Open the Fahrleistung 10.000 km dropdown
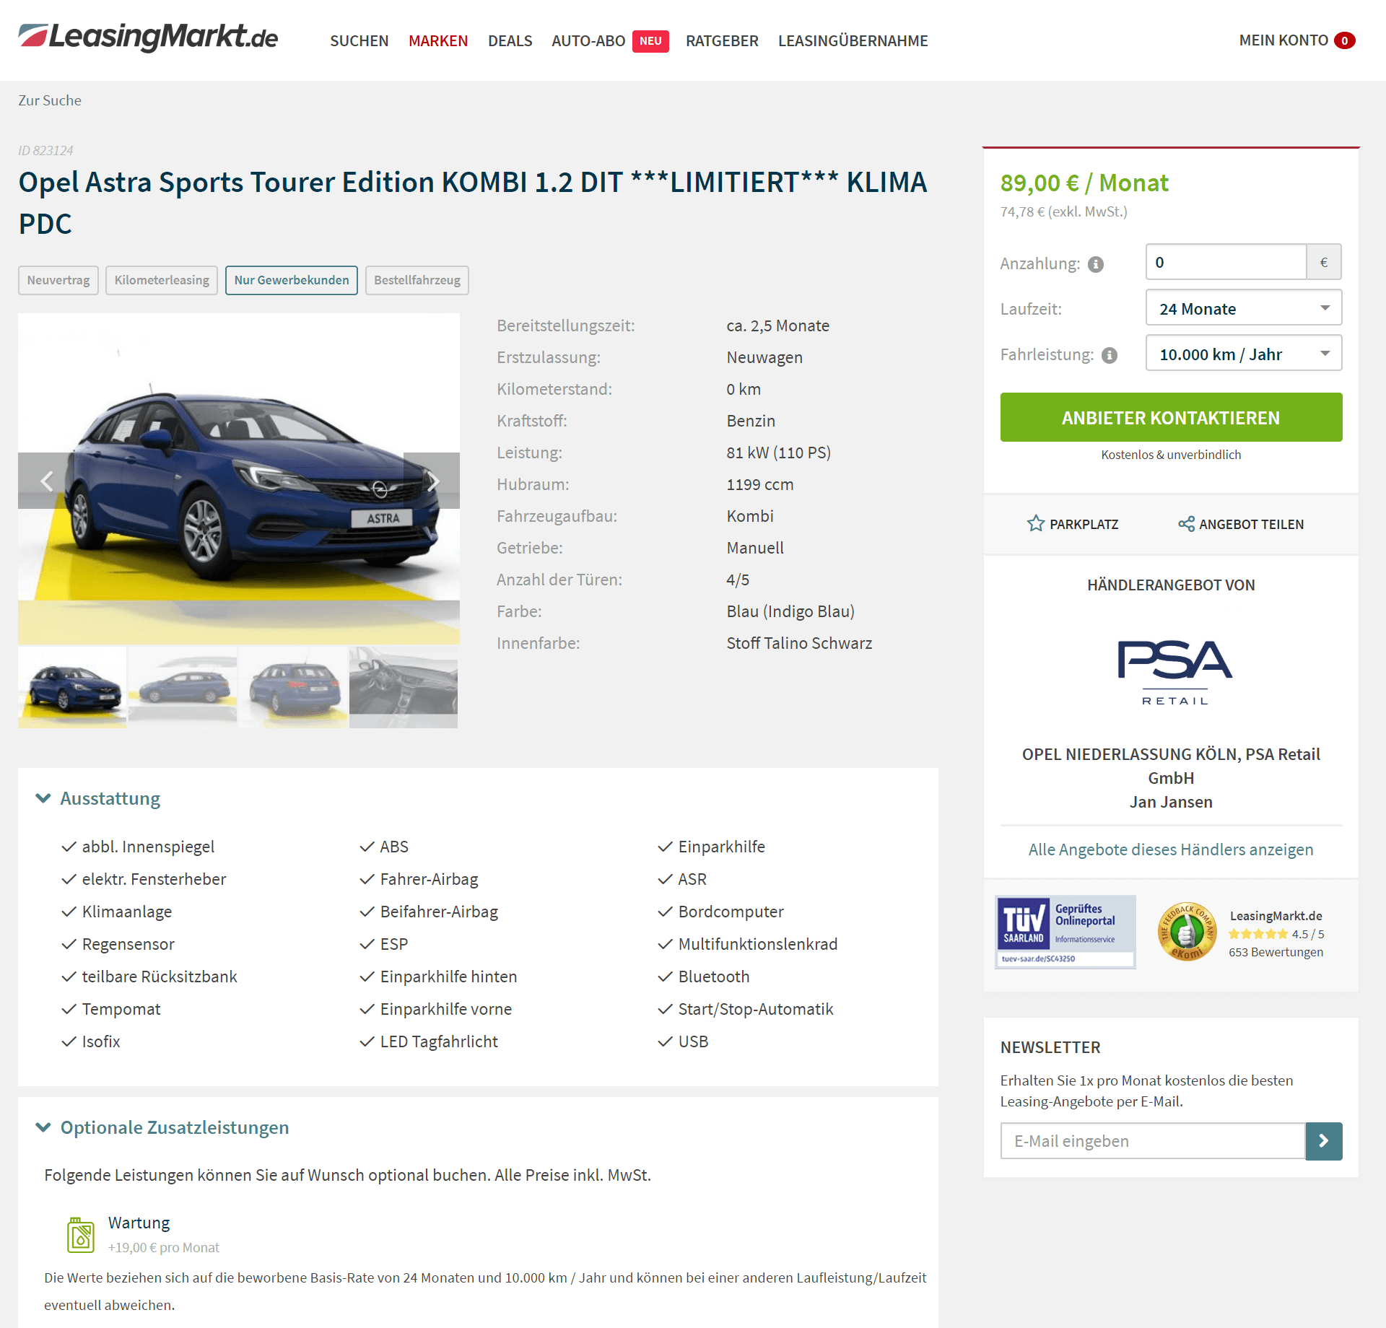Image resolution: width=1386 pixels, height=1328 pixels. click(1244, 354)
